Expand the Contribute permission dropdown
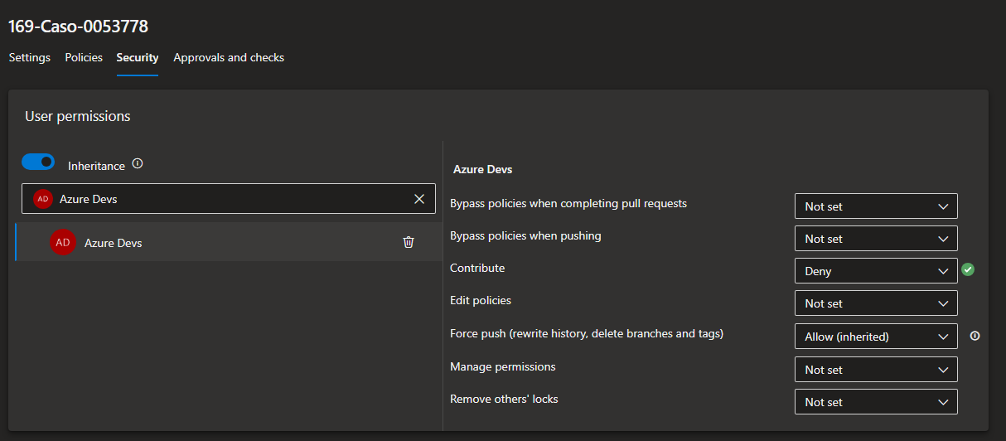 coord(875,271)
